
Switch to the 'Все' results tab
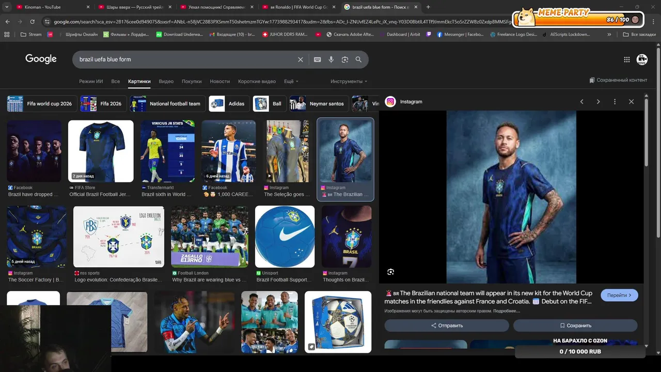pos(116,82)
